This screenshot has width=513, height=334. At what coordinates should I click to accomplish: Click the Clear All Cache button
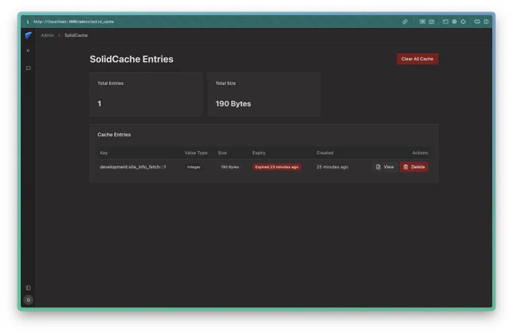(x=417, y=59)
